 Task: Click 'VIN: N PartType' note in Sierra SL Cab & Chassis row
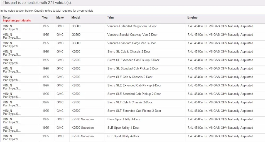pyautogui.click(x=12, y=53)
